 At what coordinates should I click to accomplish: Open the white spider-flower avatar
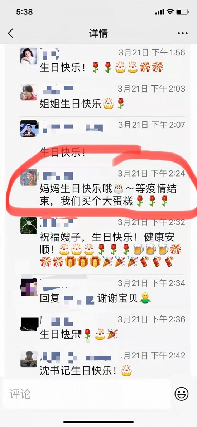[29, 225]
